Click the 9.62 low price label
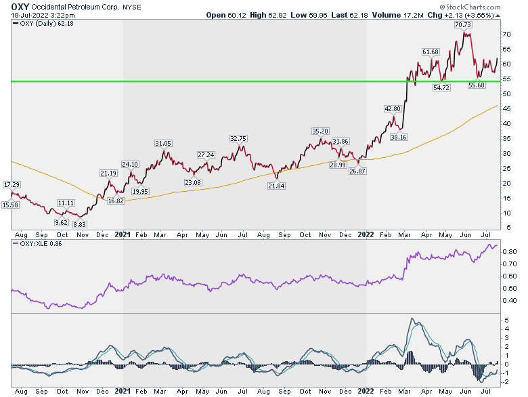528x397 pixels. pyautogui.click(x=62, y=222)
